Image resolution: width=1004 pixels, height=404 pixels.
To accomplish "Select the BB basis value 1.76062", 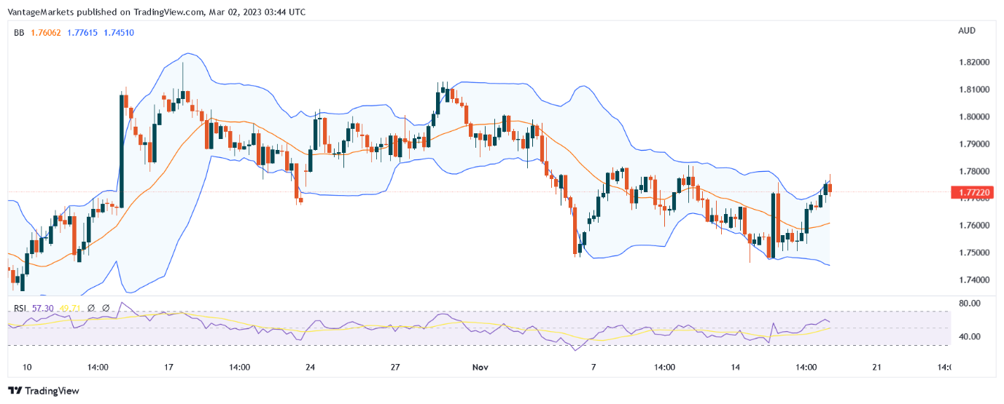I will (44, 33).
